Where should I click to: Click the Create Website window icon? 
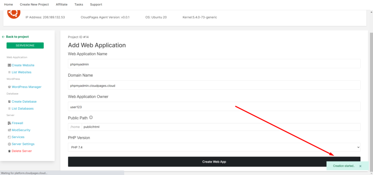point(9,65)
